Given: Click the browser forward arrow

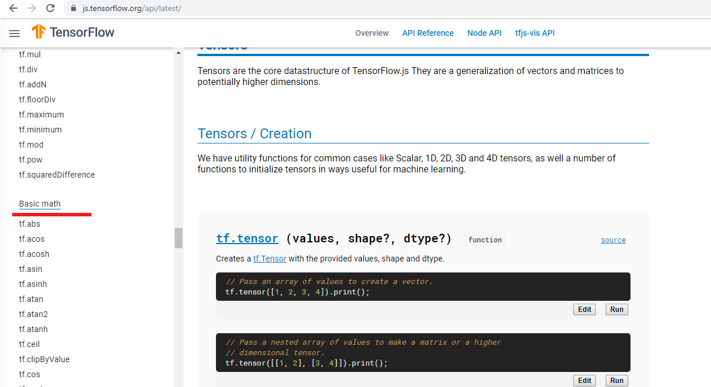Looking at the screenshot, I should (32, 9).
